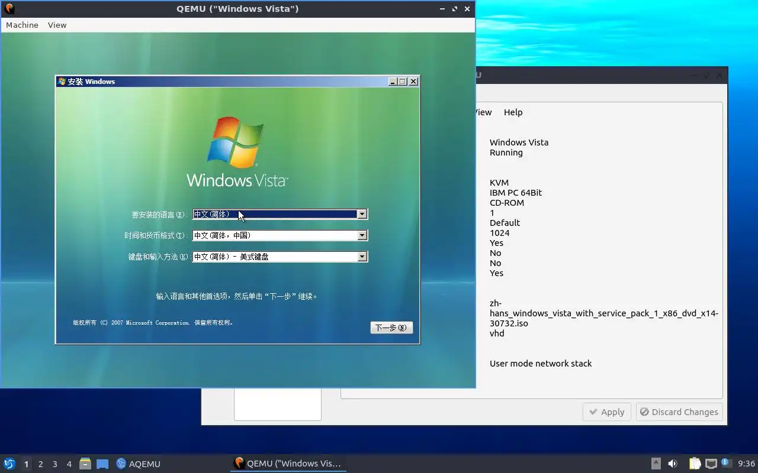Expand the time and currency format dropdown

pos(362,235)
